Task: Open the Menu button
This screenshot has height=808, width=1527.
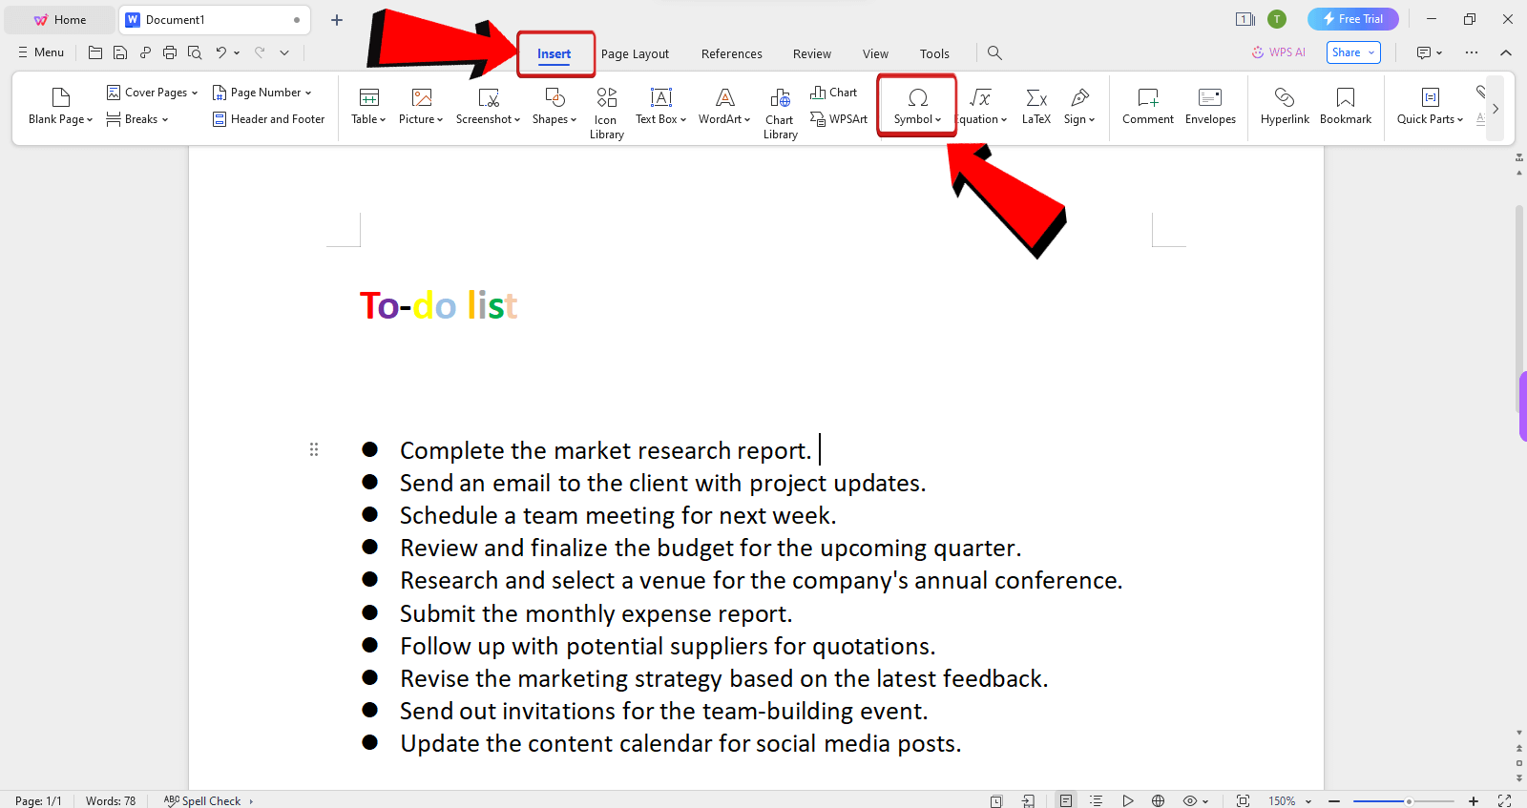Action: (x=41, y=52)
